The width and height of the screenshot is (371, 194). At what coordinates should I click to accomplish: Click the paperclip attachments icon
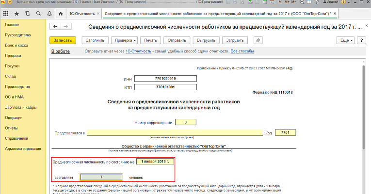click(258, 40)
